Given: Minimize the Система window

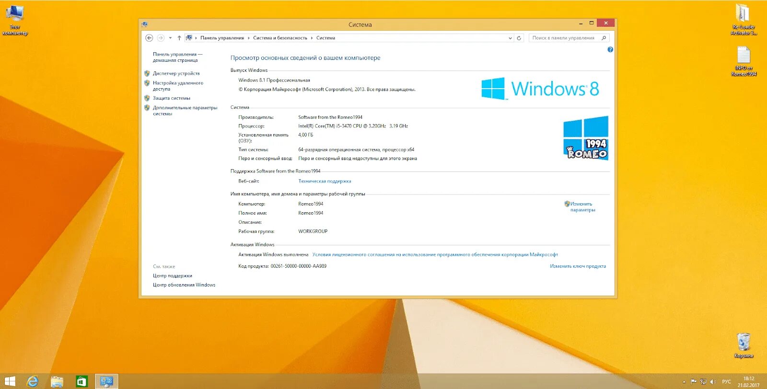Looking at the screenshot, I should (581, 23).
